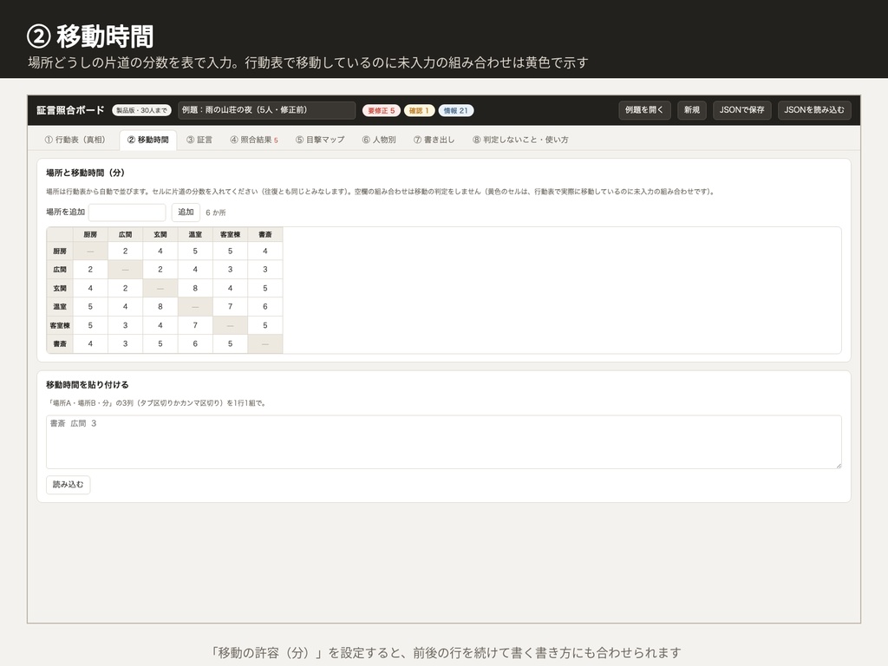888x666 pixels.
Task: Click the 例題を開く button
Action: click(644, 110)
